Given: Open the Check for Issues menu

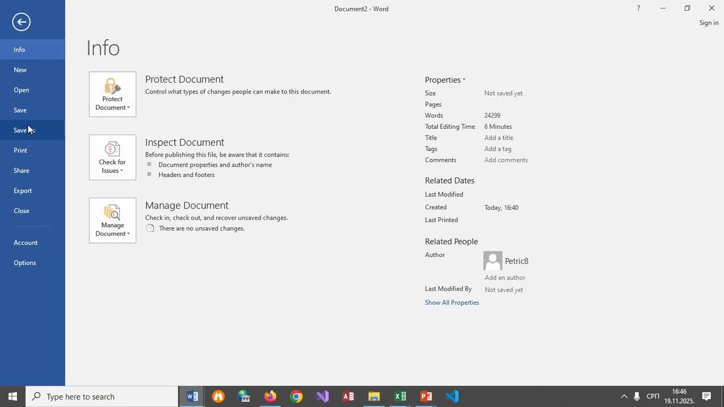Looking at the screenshot, I should [x=113, y=158].
